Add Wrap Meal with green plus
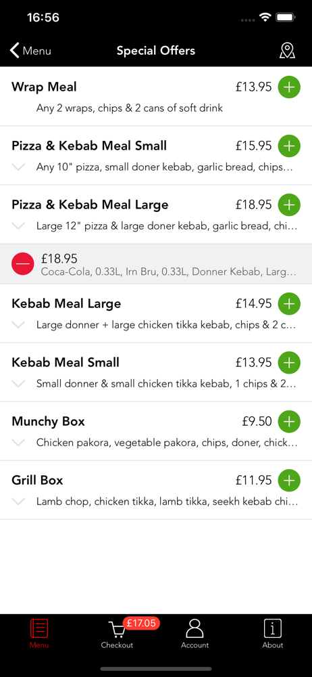Screen dimensions: 312x677 click(289, 87)
